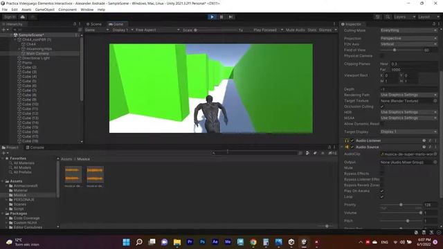Open the Audio Listener help icon
Image resolution: width=443 pixels, height=249 pixels.
pos(424,140)
